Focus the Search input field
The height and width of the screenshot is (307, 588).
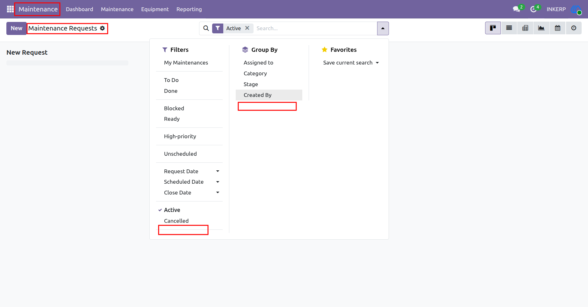[x=315, y=28]
